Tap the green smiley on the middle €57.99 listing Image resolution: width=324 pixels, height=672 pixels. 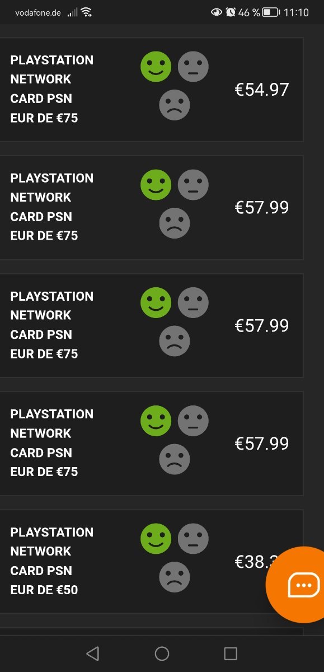(x=156, y=302)
